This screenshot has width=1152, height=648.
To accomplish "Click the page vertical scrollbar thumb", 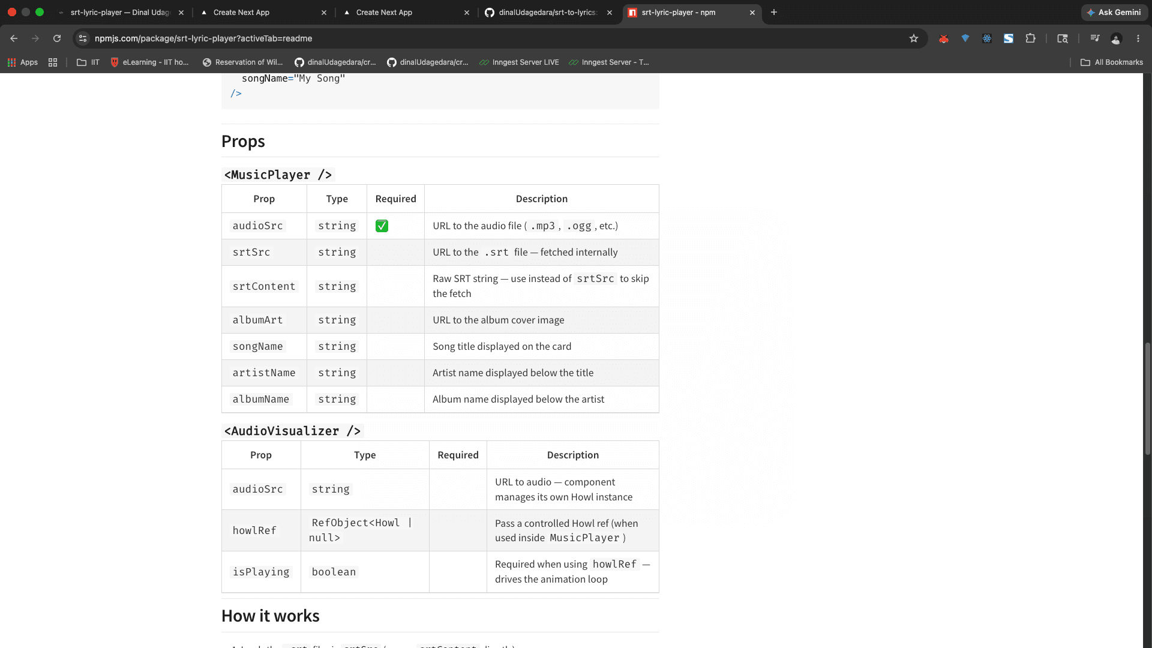I will [x=1148, y=399].
